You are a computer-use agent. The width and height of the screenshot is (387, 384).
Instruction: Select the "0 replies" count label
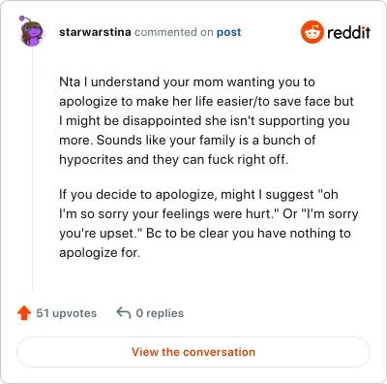(160, 313)
